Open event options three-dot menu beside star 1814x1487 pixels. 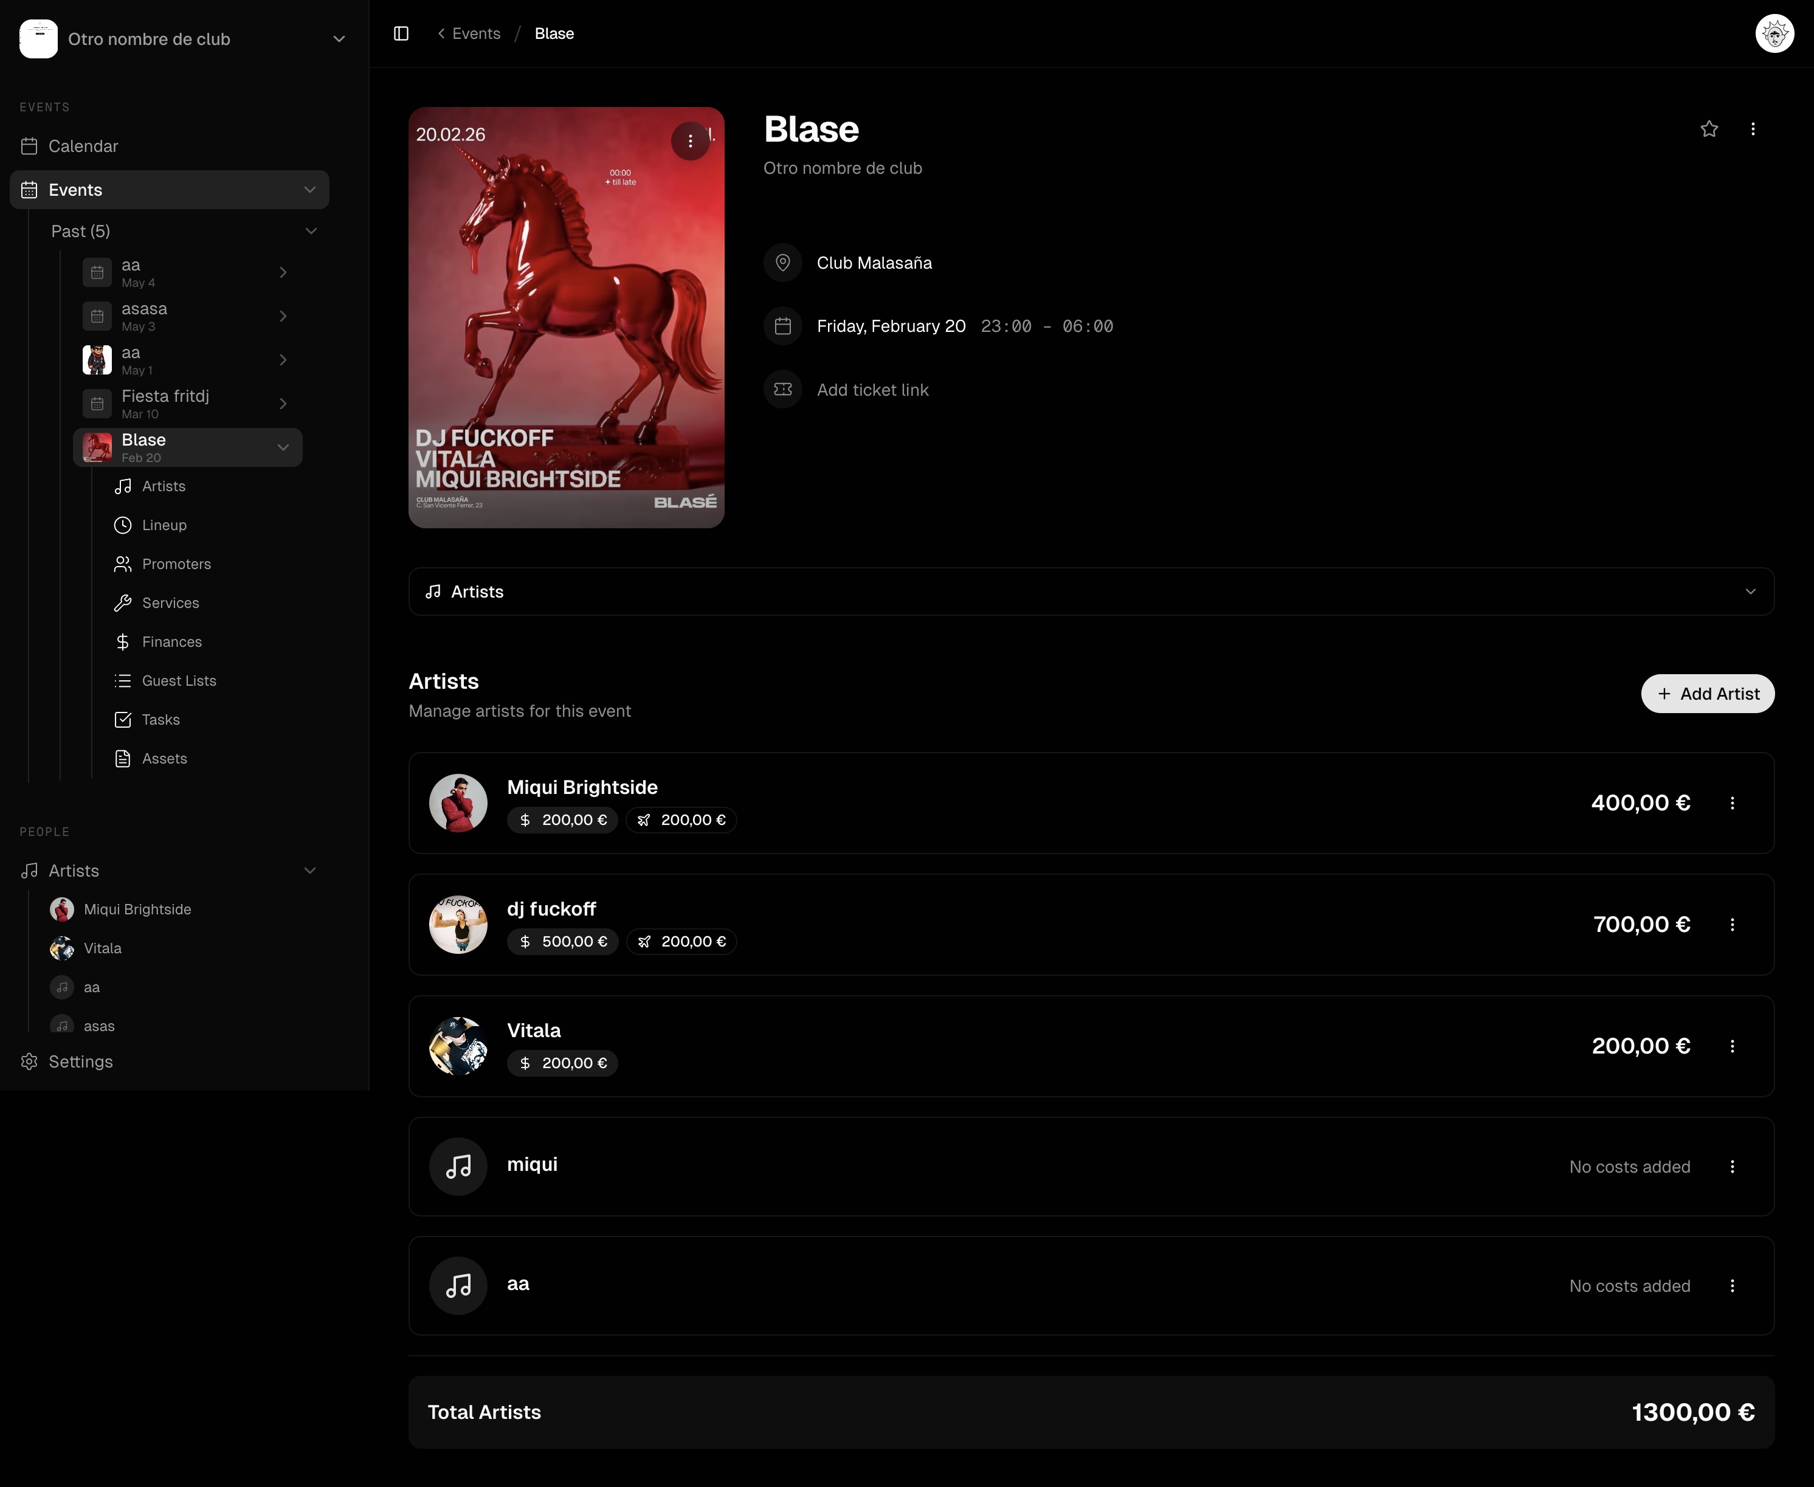(1753, 128)
